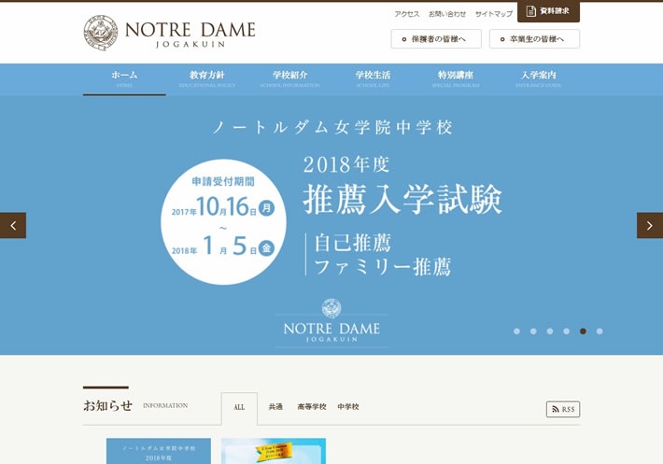663x464 pixels.
Task: Open the サイトマップ link
Action: pyautogui.click(x=493, y=14)
